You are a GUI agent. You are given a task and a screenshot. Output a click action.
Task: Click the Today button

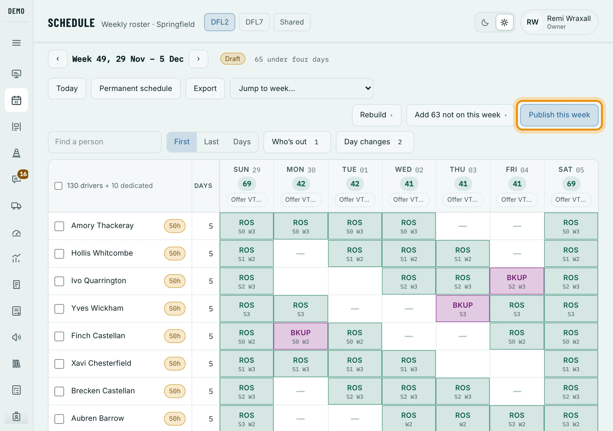point(67,88)
